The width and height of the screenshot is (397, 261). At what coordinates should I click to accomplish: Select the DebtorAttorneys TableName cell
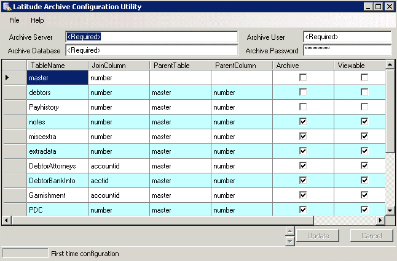click(x=58, y=166)
